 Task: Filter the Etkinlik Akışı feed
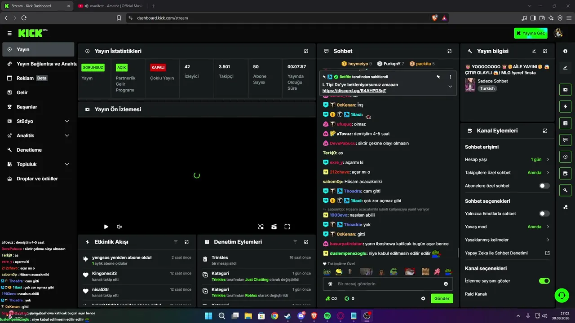(176, 242)
